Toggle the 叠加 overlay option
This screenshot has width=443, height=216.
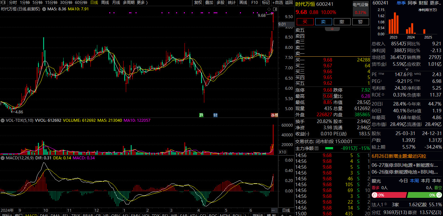pyautogui.click(x=209, y=3)
